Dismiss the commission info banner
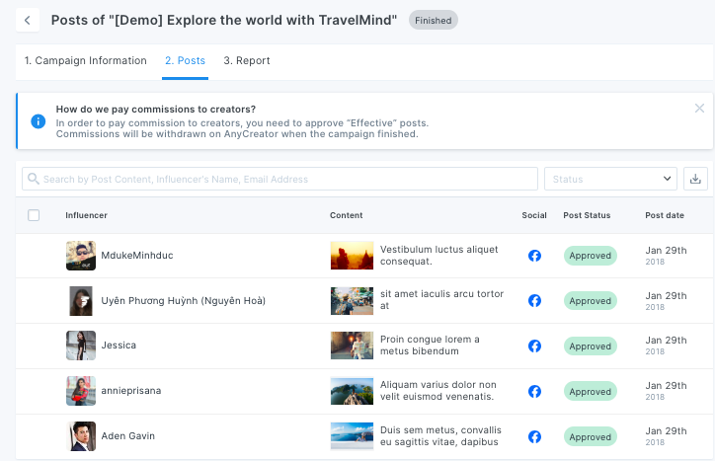Screen dimensions: 715x461 point(699,109)
